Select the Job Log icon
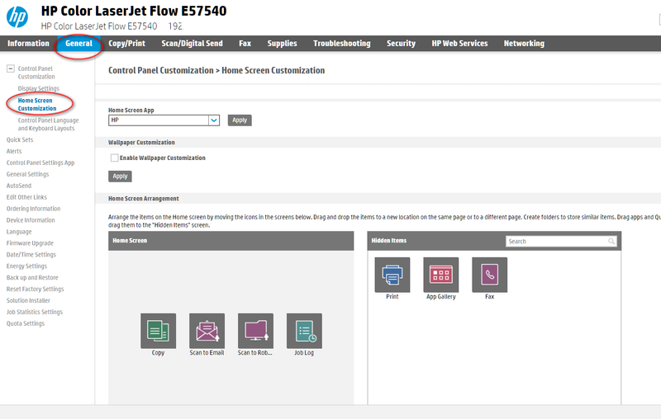 tap(304, 331)
